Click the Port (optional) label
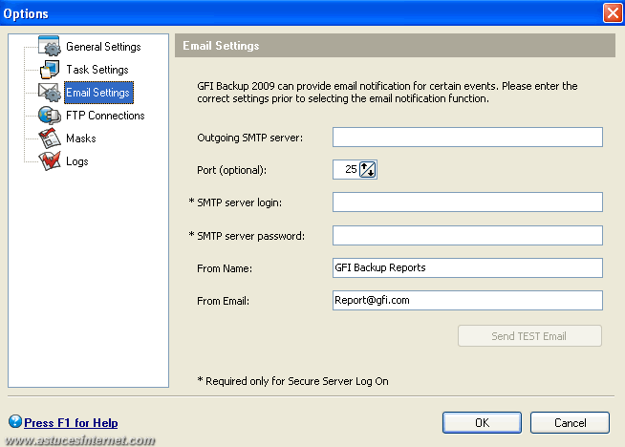This screenshot has height=447, width=625. [231, 170]
